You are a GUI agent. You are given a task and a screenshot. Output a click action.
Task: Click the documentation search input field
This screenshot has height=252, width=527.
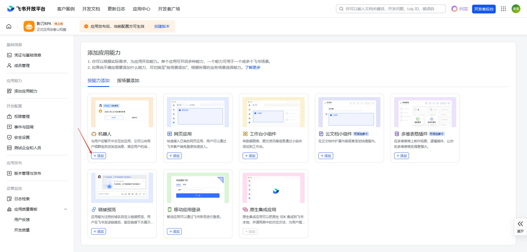[393, 9]
